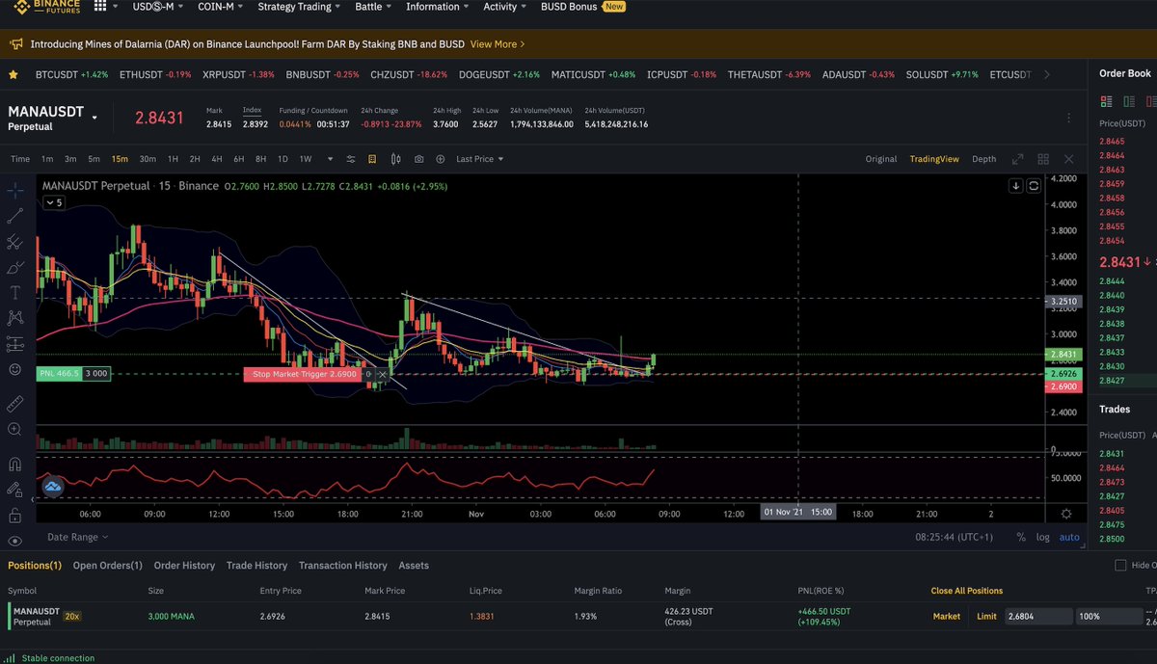Open the Last Price dropdown
The height and width of the screenshot is (664, 1157).
click(x=479, y=159)
